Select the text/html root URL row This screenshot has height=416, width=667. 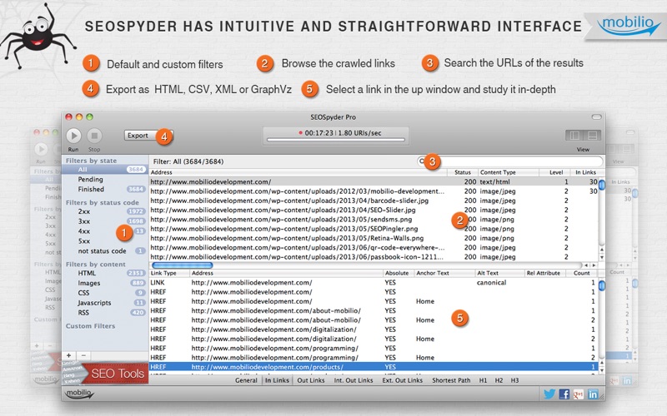click(374, 181)
